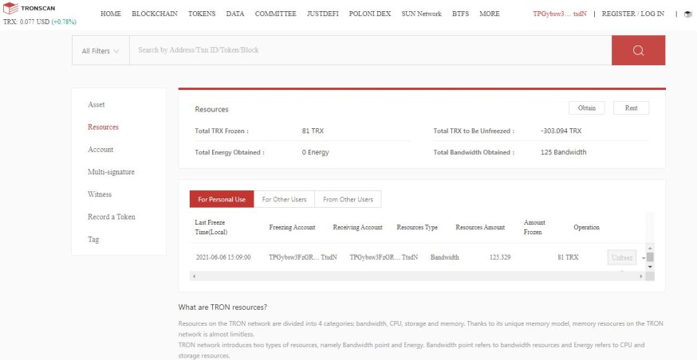Open the BTFS menu item
697x360 pixels.
460,14
